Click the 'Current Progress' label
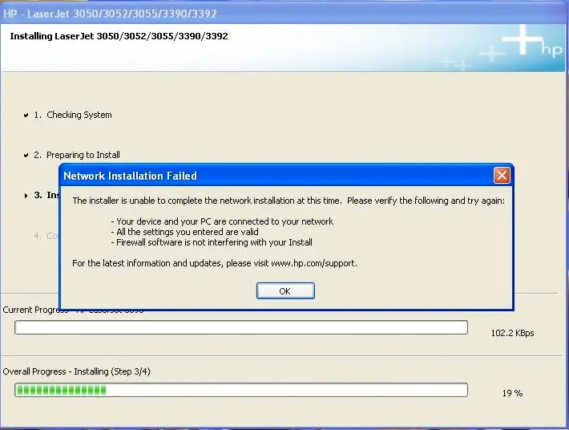 35,310
